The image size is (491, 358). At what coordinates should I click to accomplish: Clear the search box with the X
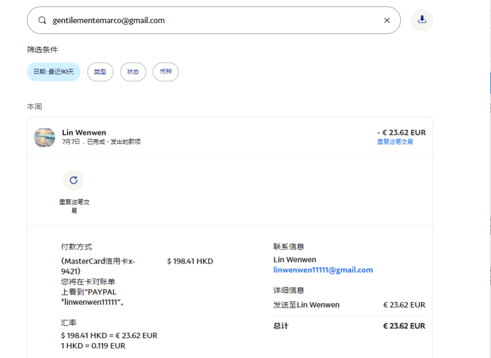click(x=387, y=20)
